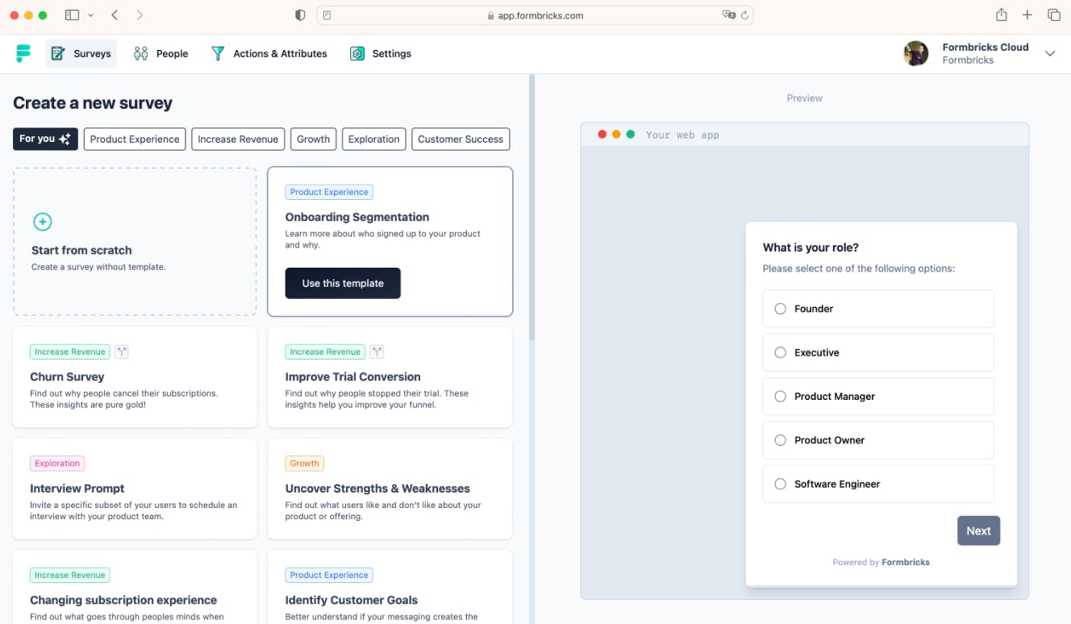Viewport: 1071px width, 624px height.
Task: Open the Surveys tab
Action: pyautogui.click(x=81, y=54)
